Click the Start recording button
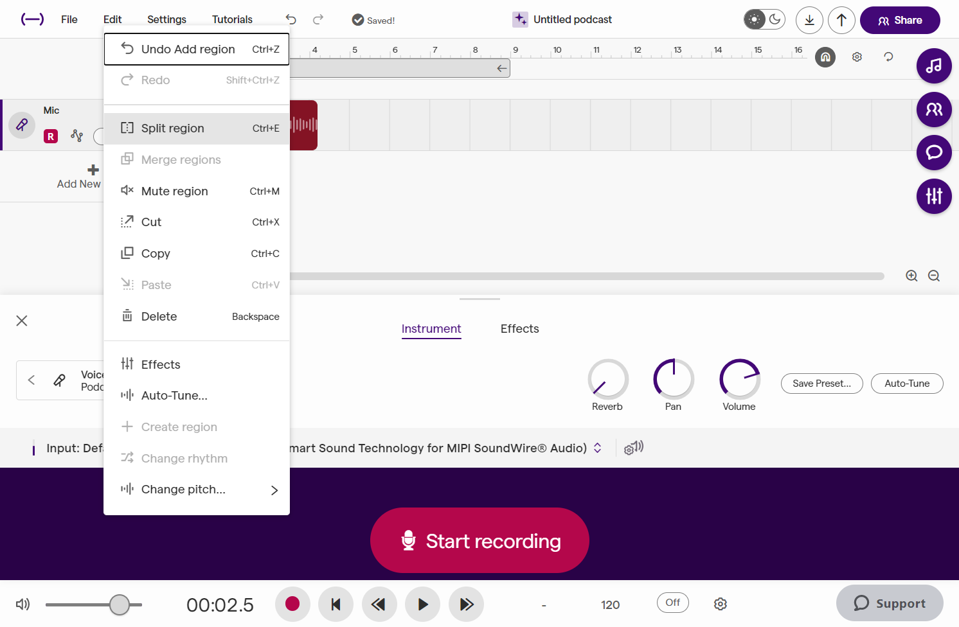Screen dimensions: 959x627 480,540
